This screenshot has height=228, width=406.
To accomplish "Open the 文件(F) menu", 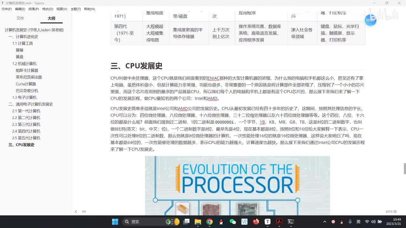I will (x=7, y=9).
